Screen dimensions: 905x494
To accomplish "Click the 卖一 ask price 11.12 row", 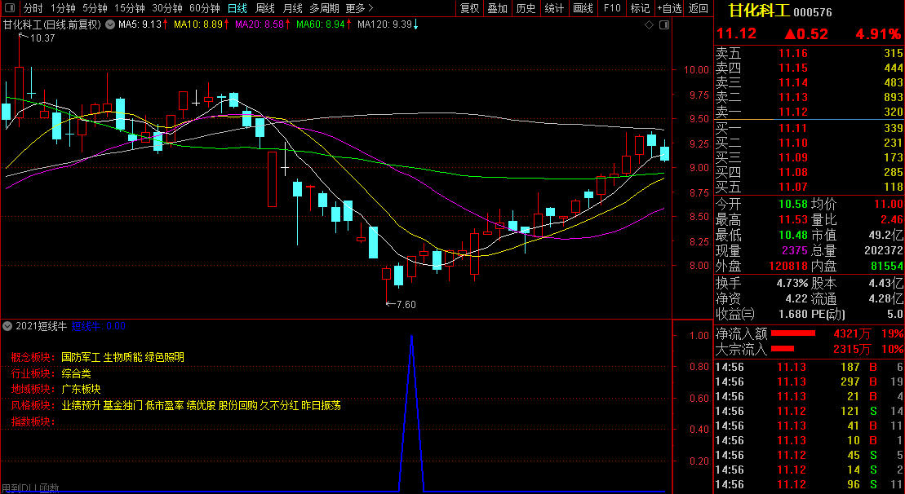I will pos(810,112).
